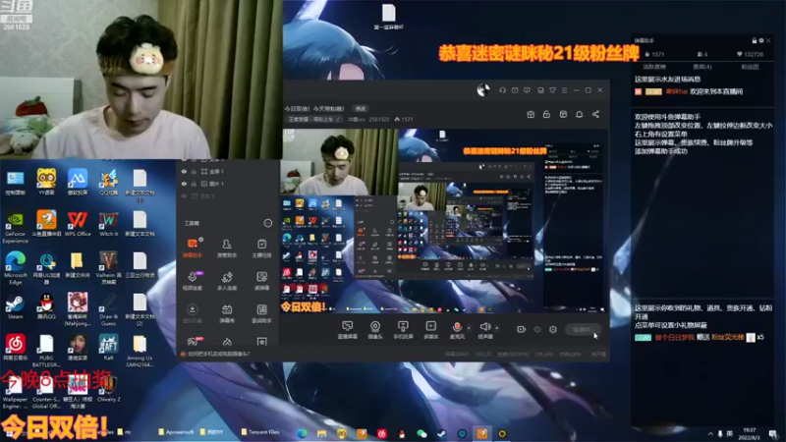Lock the 图片 1 source layer
This screenshot has height=442, width=786.
[194, 184]
